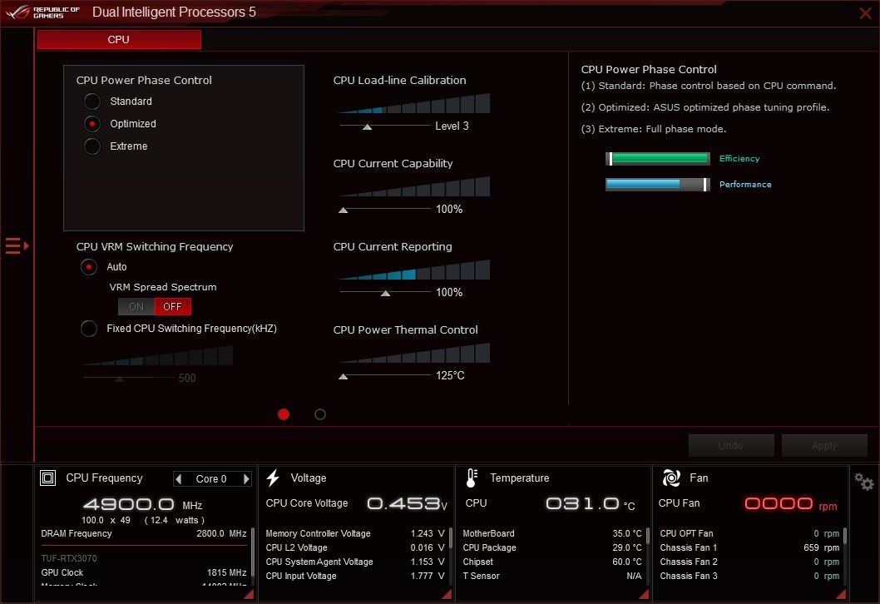The height and width of the screenshot is (604, 880).
Task: Click the CPU System Agent Voltage row
Action: pos(354,562)
